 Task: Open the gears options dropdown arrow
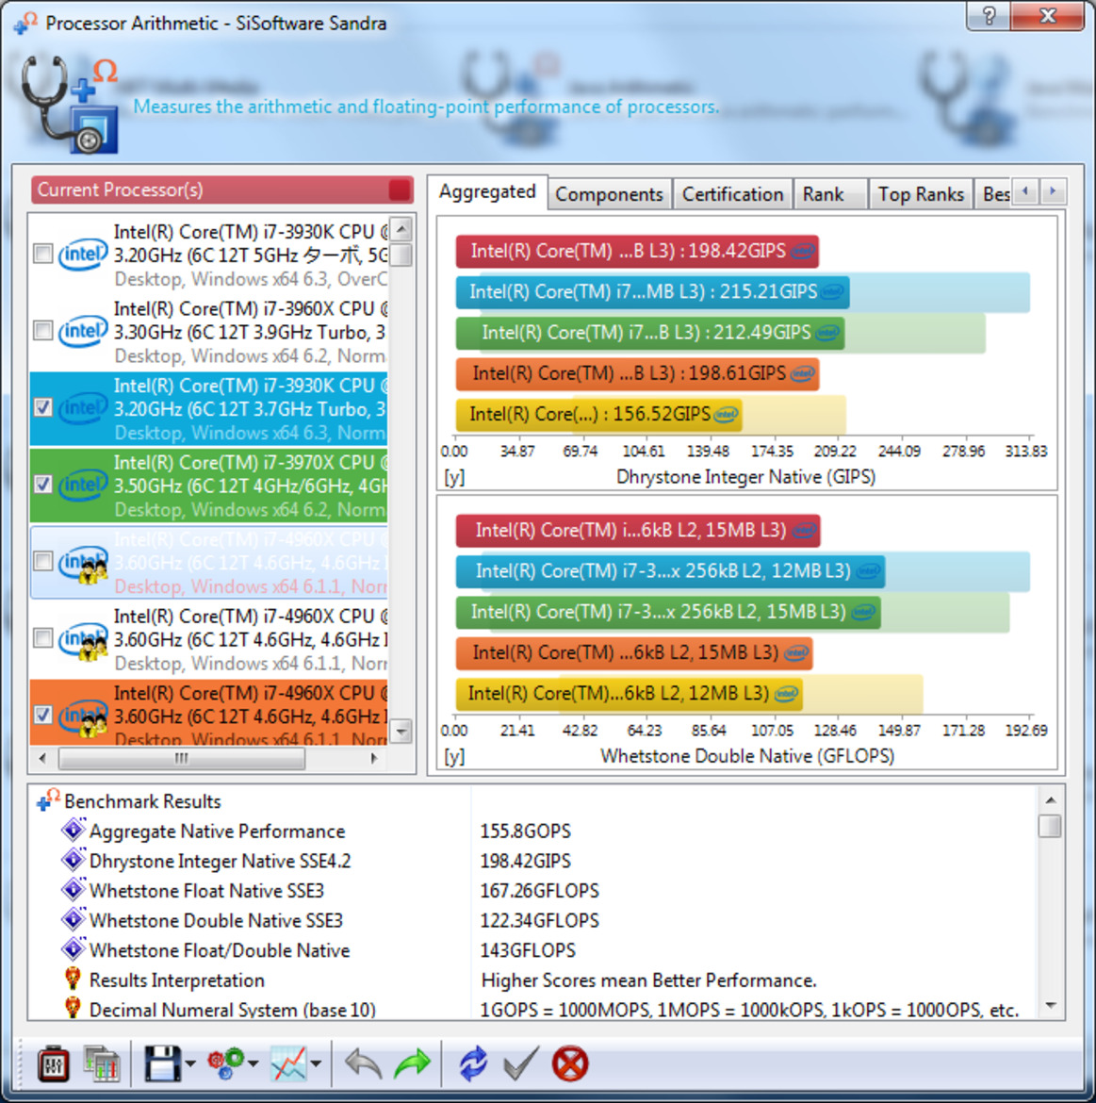click(x=254, y=1063)
